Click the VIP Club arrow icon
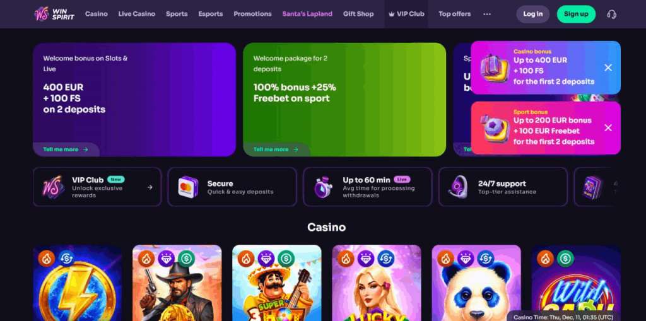Viewport: 646px width, 321px height. coord(150,187)
